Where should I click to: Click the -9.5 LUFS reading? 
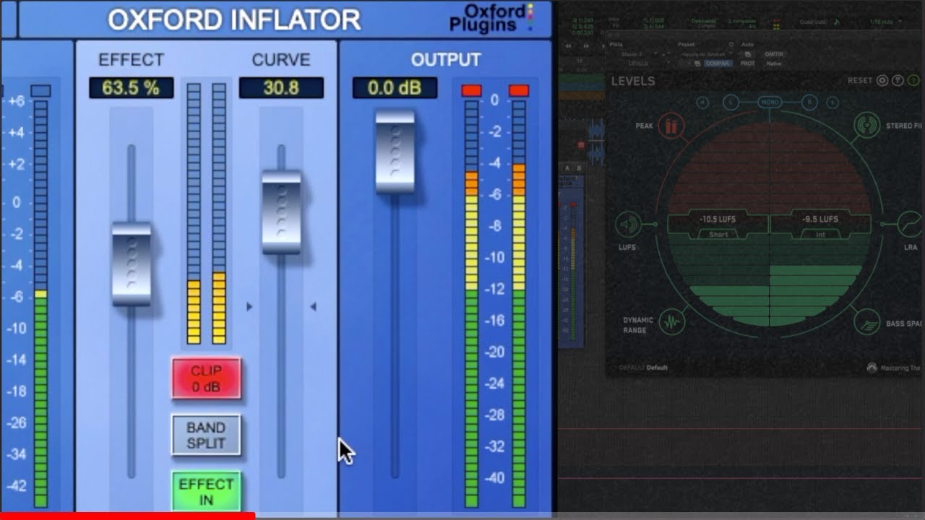pyautogui.click(x=819, y=219)
